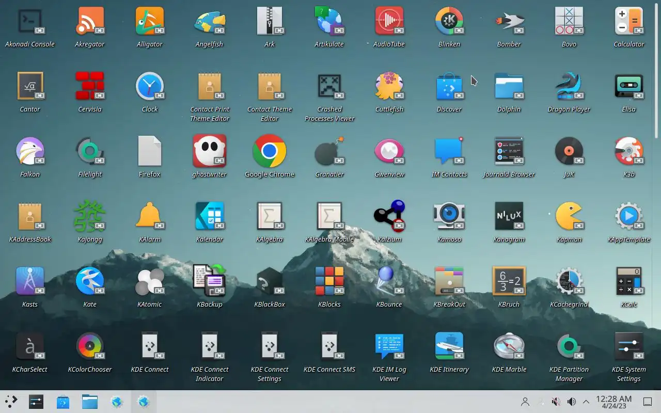
Task: Open the KAppTemplate icon
Action: [629, 216]
